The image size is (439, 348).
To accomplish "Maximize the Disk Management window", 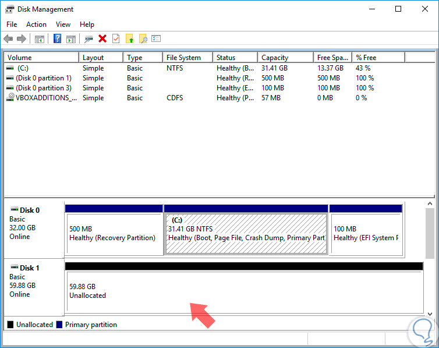I will [398, 9].
